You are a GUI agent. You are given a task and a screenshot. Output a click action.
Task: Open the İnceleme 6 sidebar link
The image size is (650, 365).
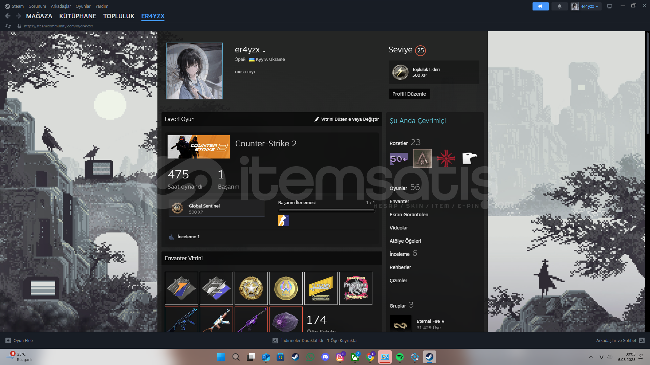coord(403,253)
